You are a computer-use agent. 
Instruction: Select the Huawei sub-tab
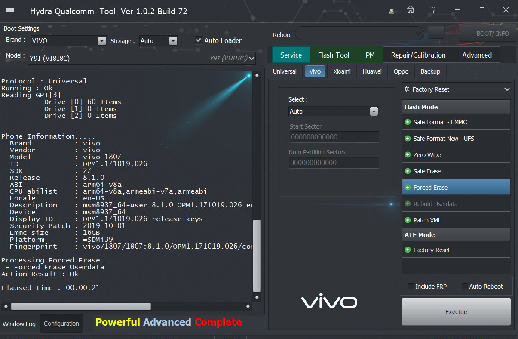coord(372,71)
